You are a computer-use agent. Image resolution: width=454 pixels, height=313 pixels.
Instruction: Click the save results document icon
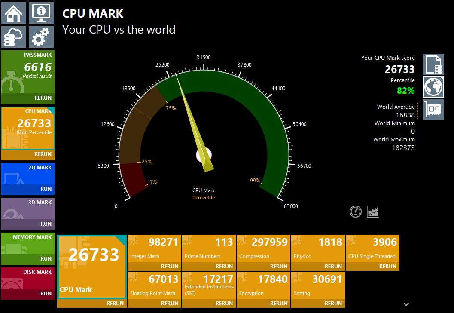433,65
